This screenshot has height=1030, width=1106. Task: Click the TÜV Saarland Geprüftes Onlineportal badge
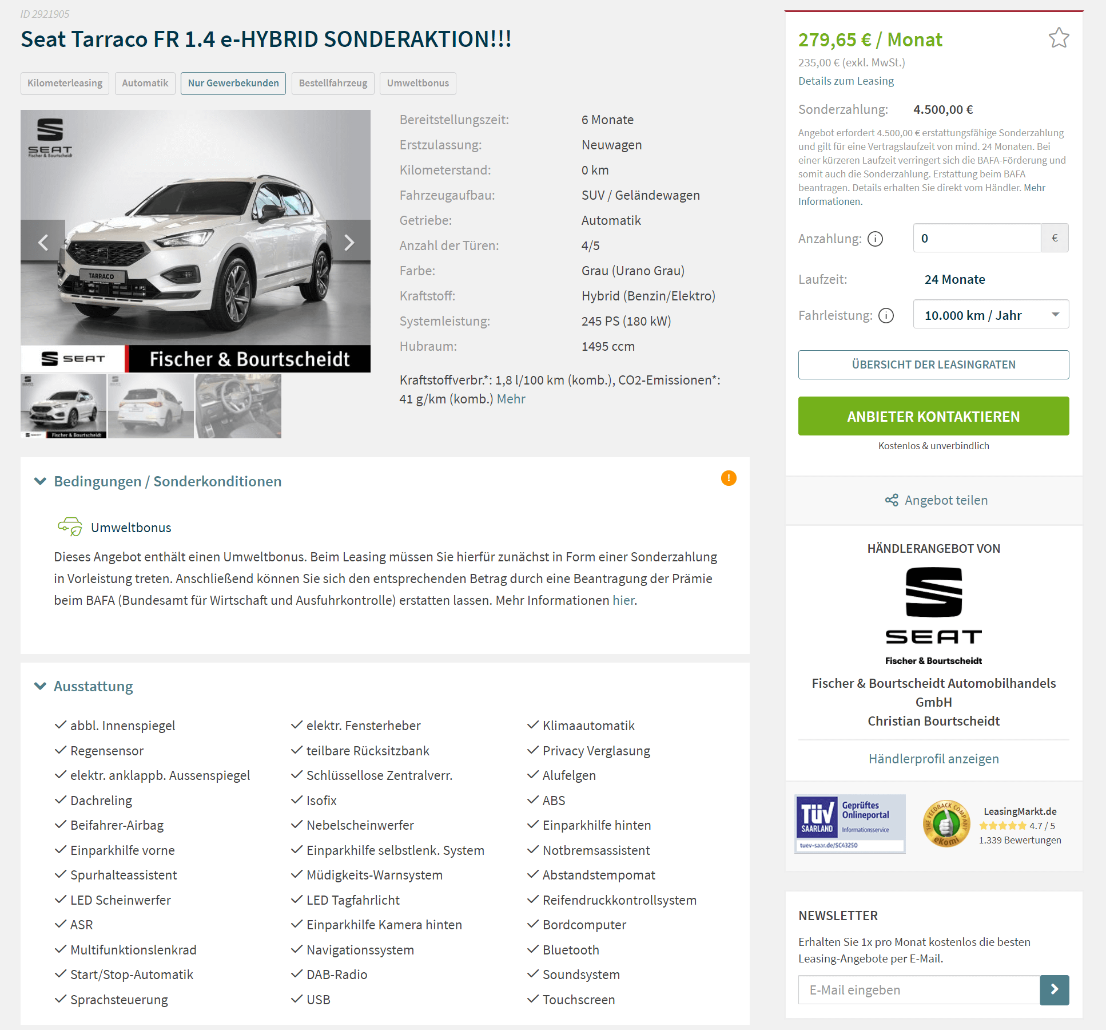pos(850,823)
